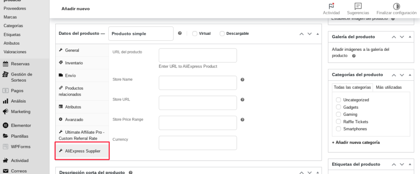
Task: Open the Sugerencias feedback icon
Action: (358, 6)
